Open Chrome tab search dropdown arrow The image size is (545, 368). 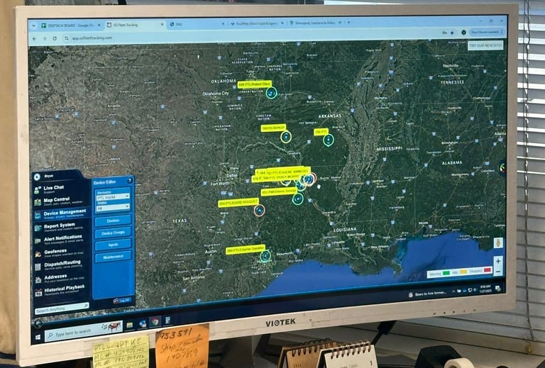tap(34, 26)
